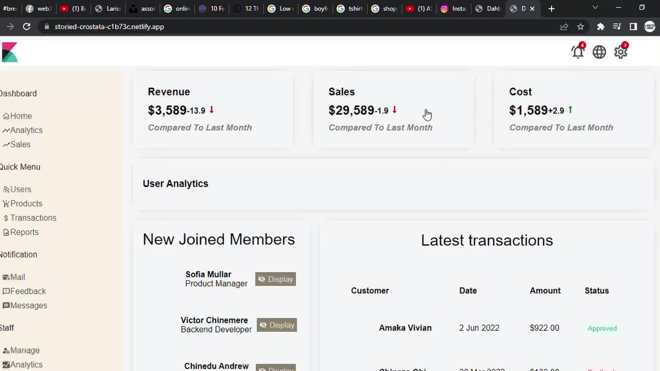Toggle the browser side panel icon

pos(633,26)
